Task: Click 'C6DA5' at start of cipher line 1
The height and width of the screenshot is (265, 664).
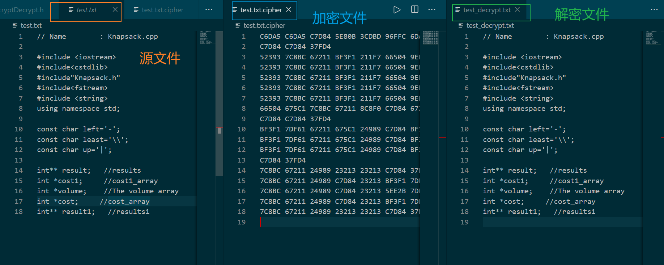Action: (270, 37)
